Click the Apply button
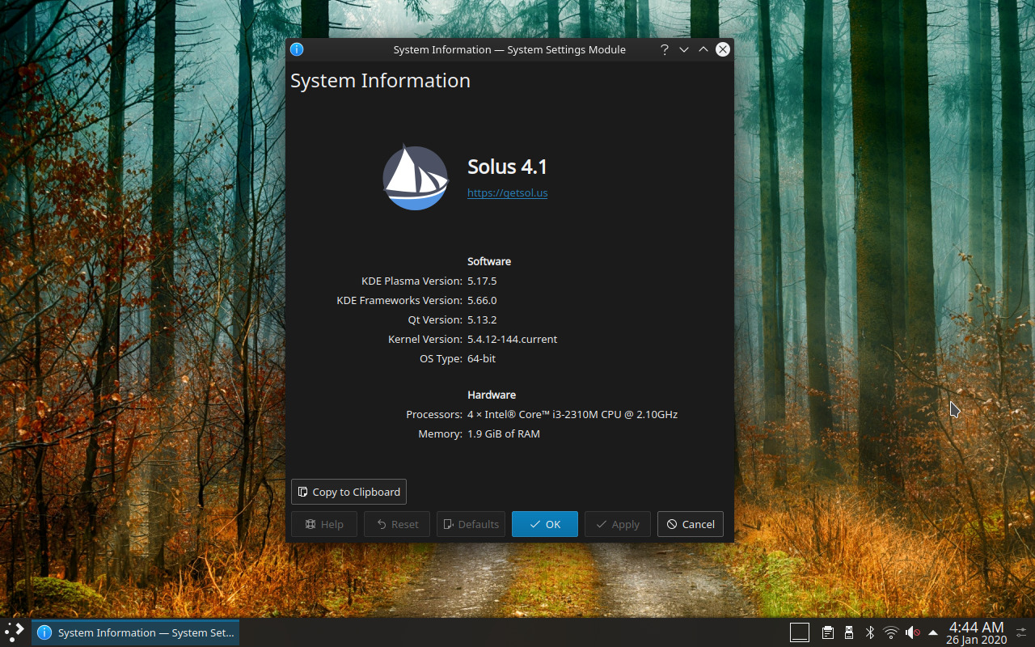This screenshot has height=647, width=1035. coord(617,524)
